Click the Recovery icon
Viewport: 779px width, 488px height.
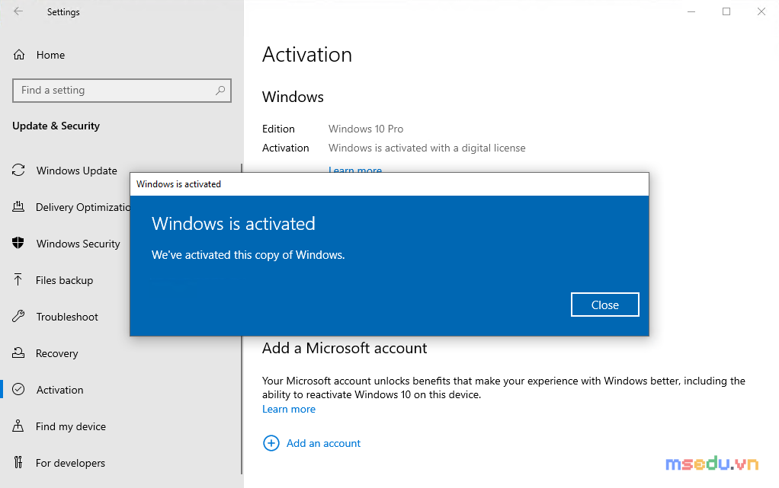18,353
